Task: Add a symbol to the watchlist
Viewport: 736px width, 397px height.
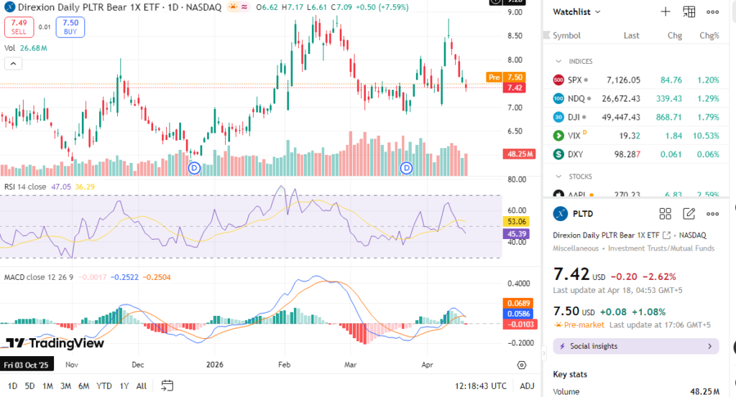Action: pyautogui.click(x=666, y=11)
